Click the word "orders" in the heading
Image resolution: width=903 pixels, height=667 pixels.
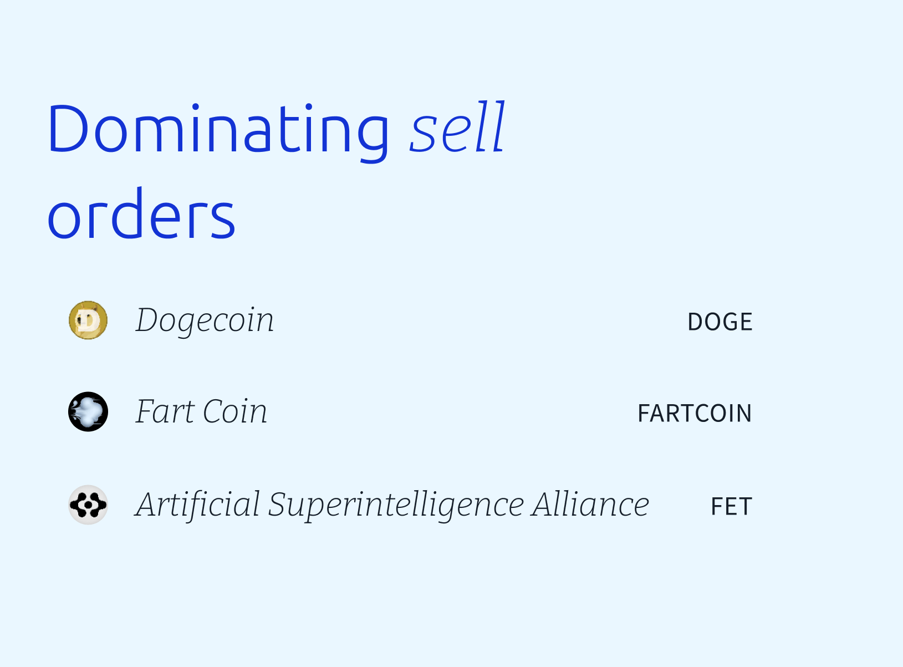[142, 214]
